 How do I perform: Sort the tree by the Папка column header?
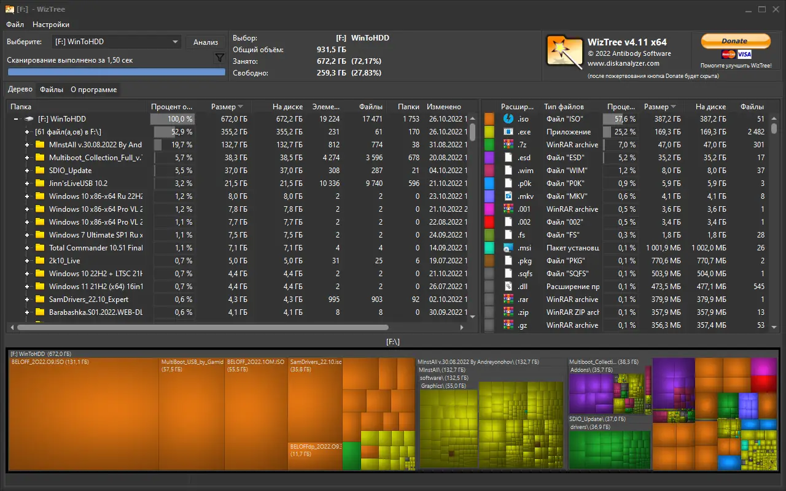pyautogui.click(x=78, y=107)
